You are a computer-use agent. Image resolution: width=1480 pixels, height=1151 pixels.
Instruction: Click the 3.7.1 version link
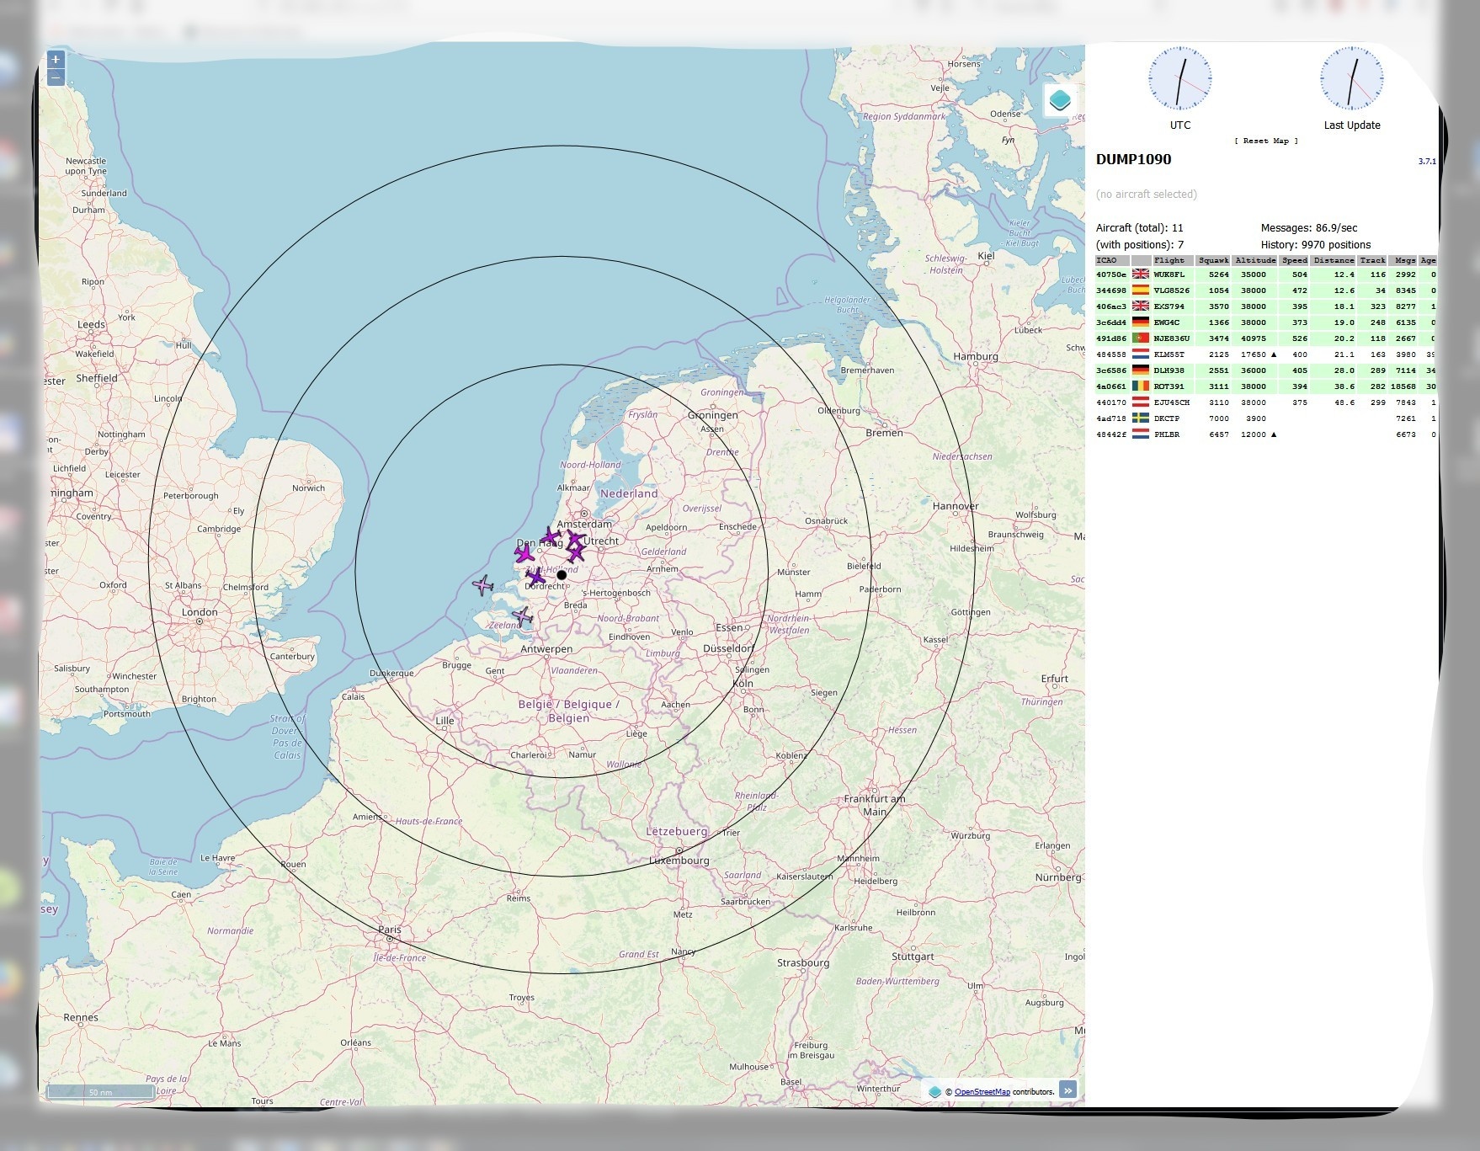[1427, 162]
